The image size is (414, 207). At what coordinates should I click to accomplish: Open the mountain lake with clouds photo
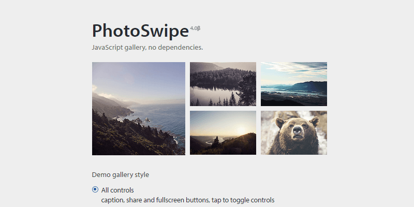coord(293,84)
